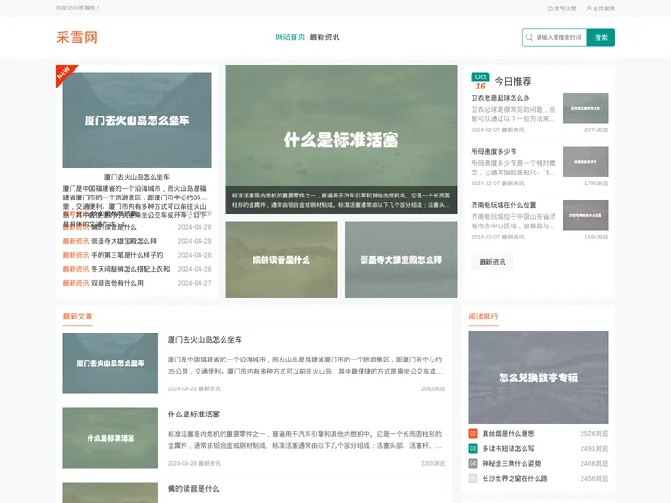Viewport: 671px width, 503px height.
Task: Click the 最新资讯 tag button under recommendations
Action: coord(492,262)
